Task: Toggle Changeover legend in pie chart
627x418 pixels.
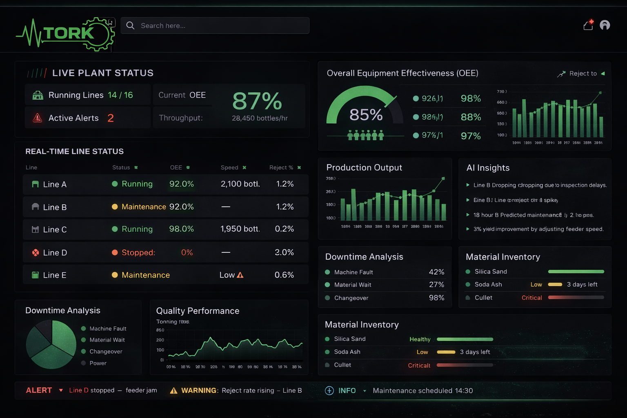Action: pos(102,351)
